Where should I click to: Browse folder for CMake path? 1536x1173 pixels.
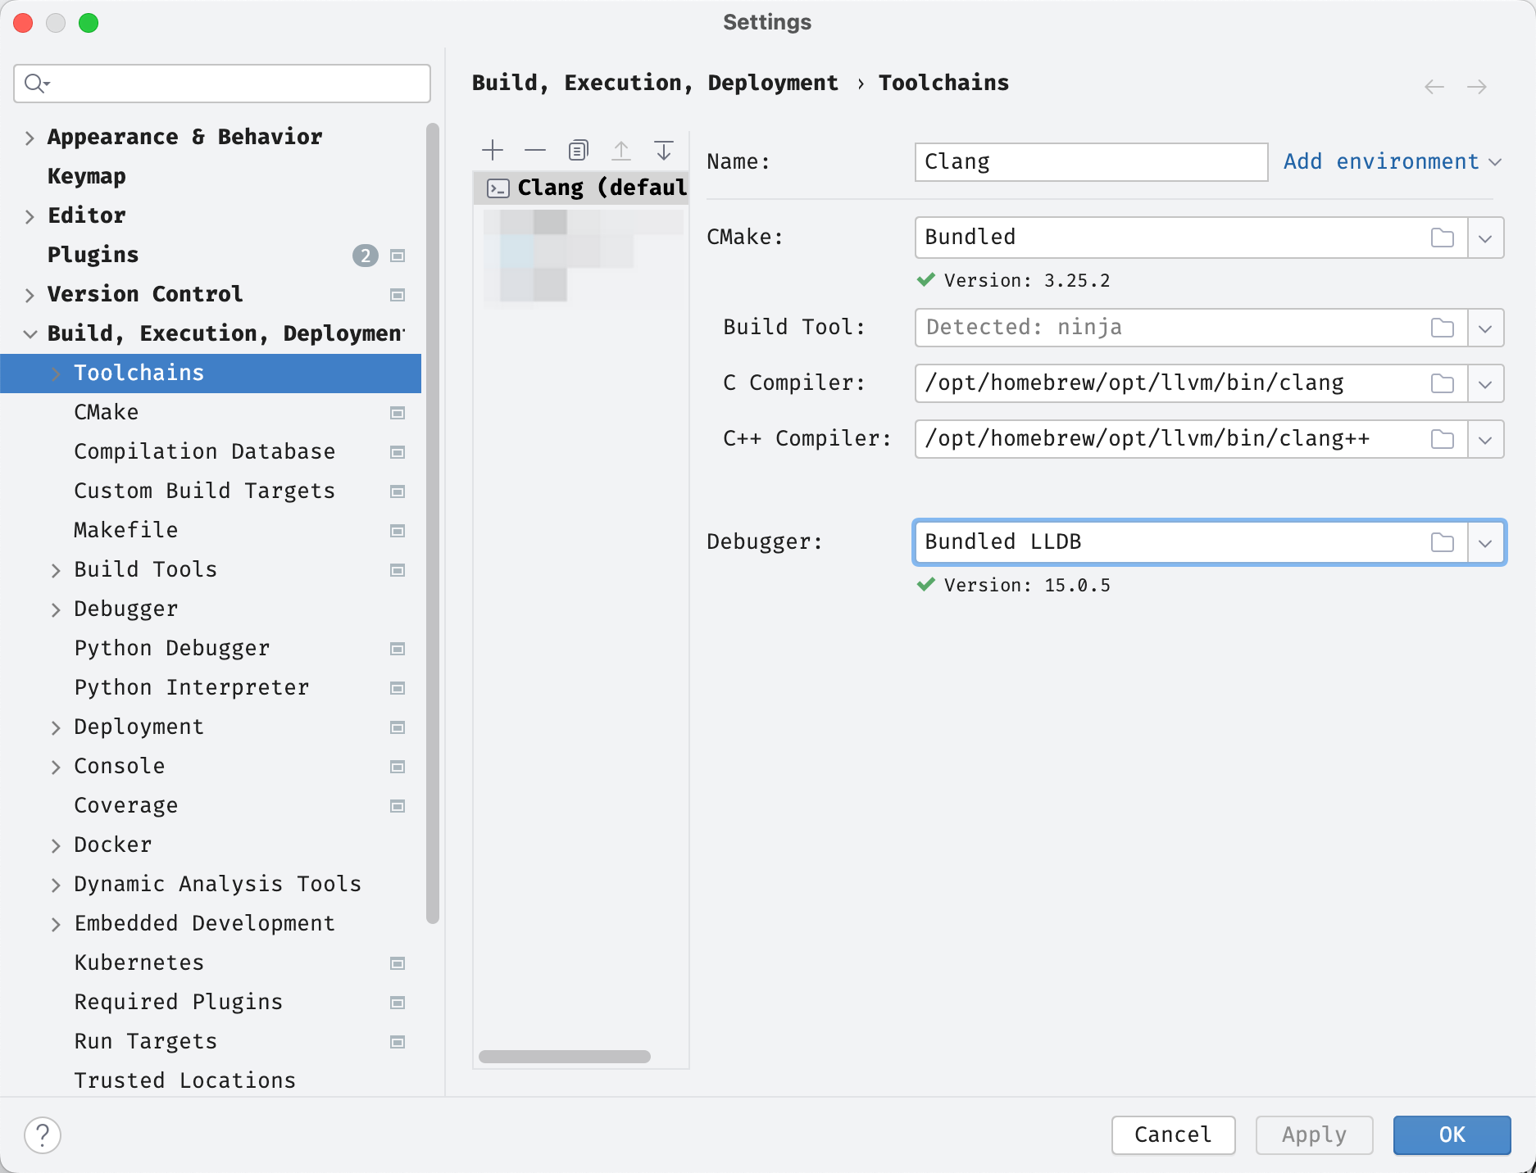tap(1442, 238)
